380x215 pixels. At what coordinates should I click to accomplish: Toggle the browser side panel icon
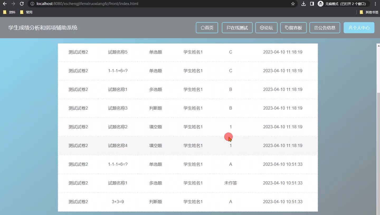click(x=312, y=4)
